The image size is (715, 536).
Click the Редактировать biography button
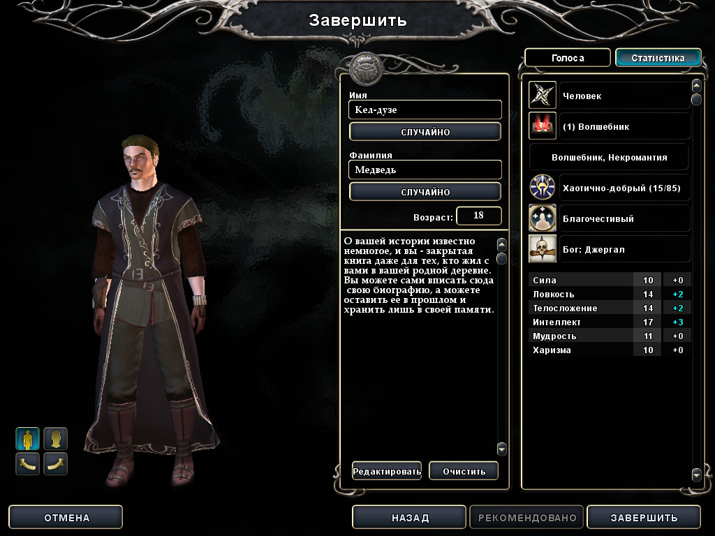tap(387, 471)
